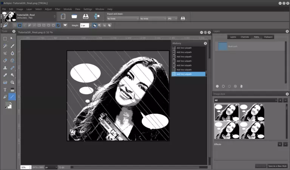Select the Zoom magnifier tool

(x=12, y=82)
